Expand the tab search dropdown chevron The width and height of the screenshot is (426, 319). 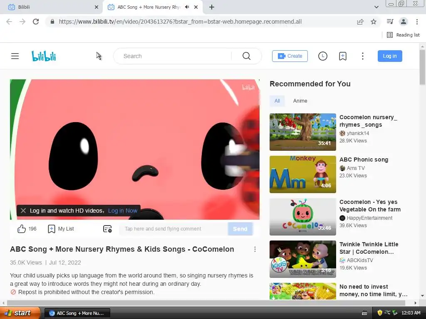click(376, 7)
